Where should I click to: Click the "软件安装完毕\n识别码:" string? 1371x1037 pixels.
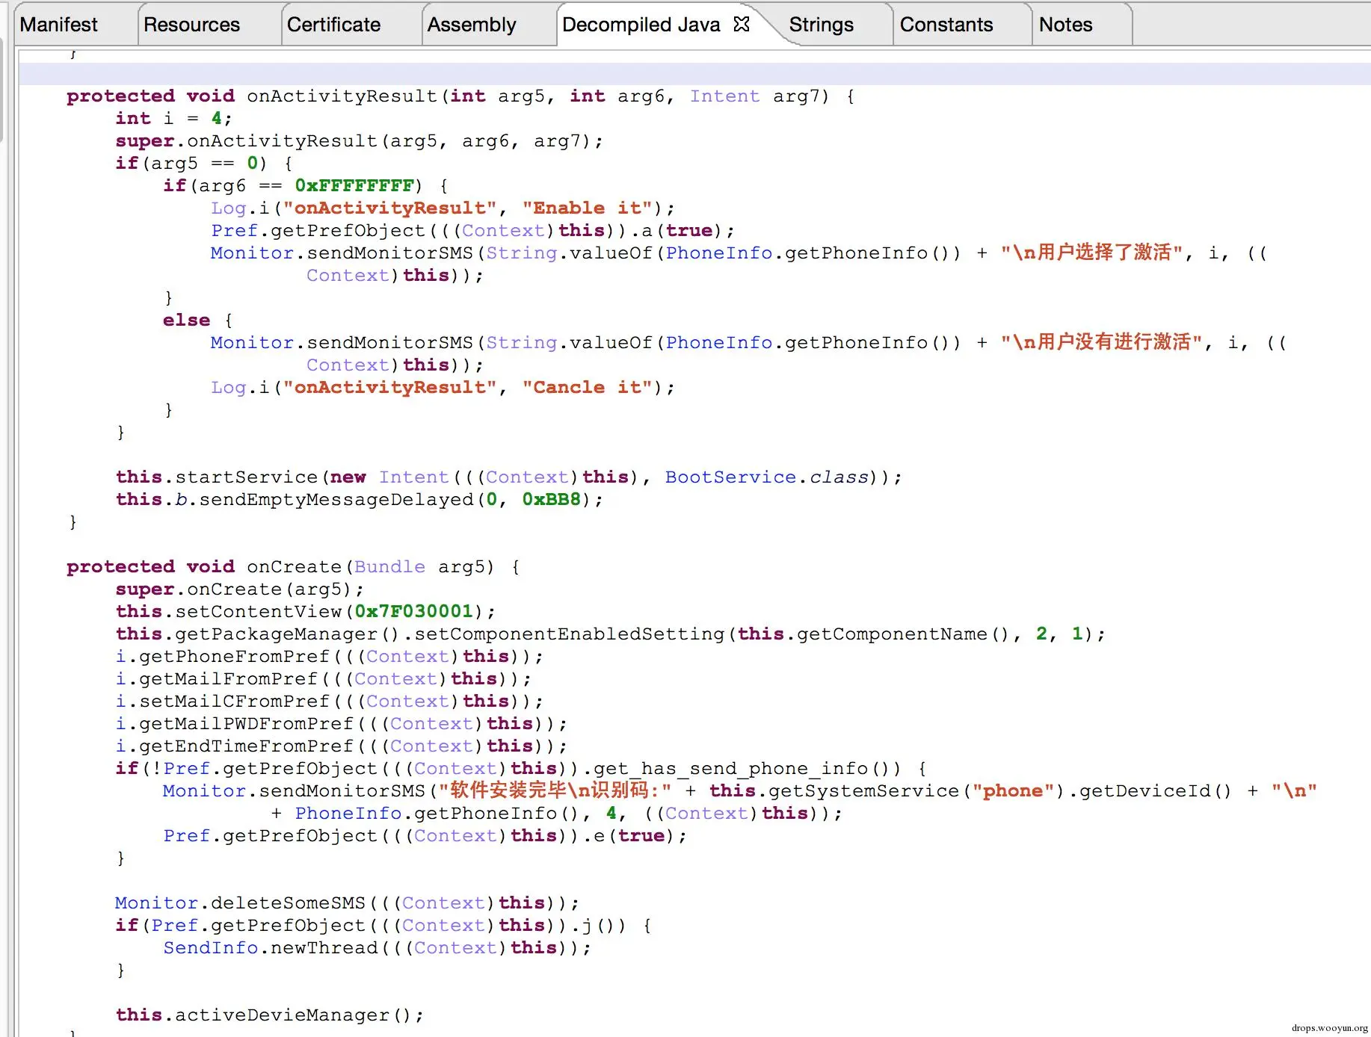click(555, 790)
